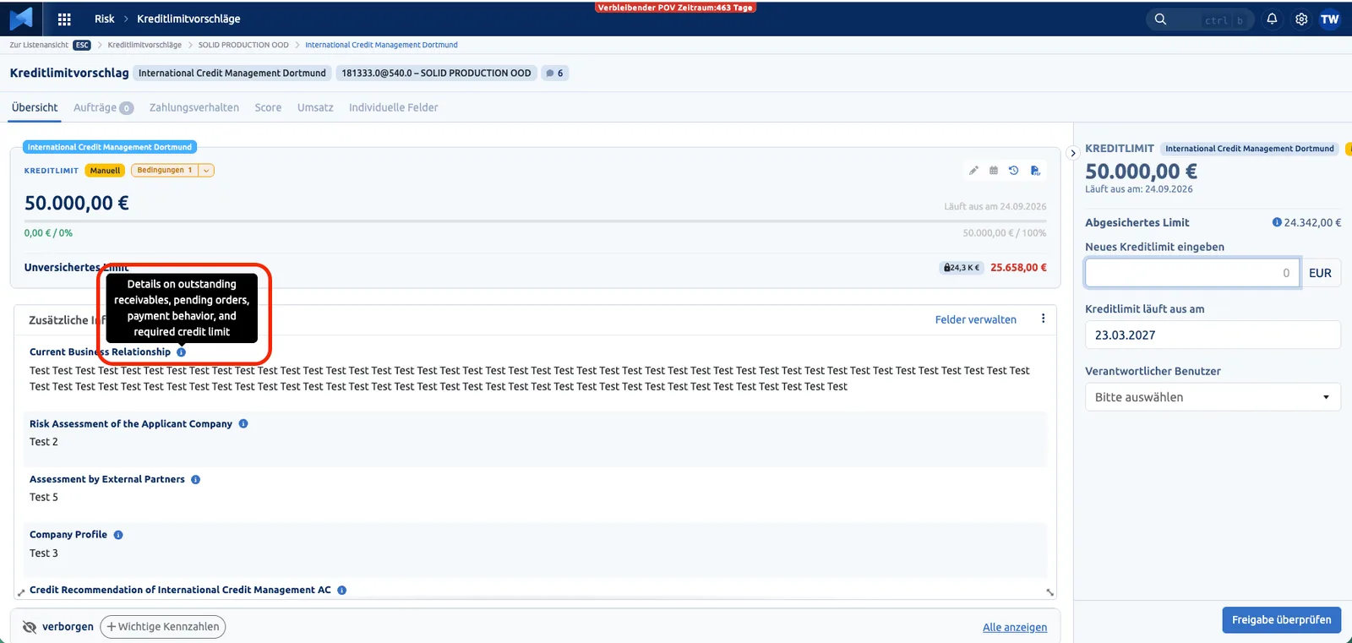
Task: Click the Kreditlimit läuft aus am date field
Action: tap(1213, 335)
